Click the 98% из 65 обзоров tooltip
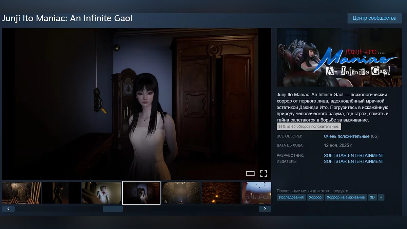The image size is (407, 229). (x=309, y=127)
